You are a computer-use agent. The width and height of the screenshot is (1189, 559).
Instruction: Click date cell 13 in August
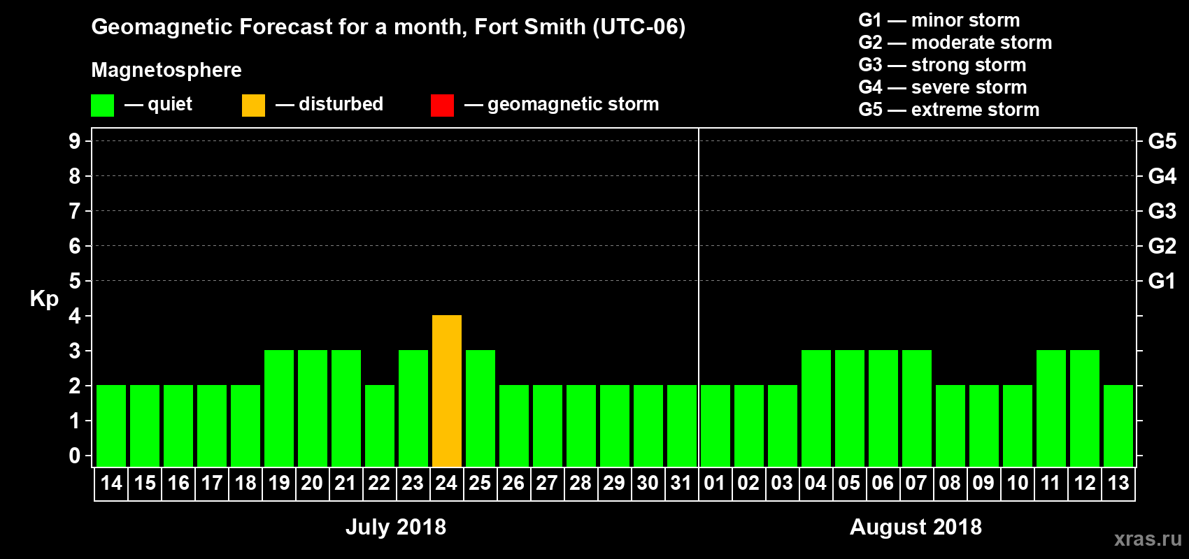pyautogui.click(x=1118, y=484)
